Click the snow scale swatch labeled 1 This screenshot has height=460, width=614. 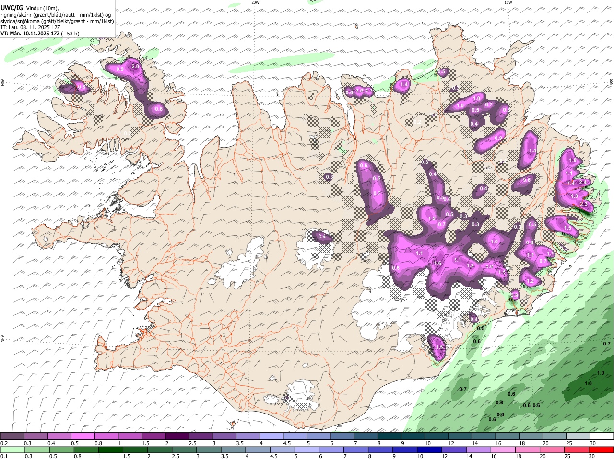click(x=130, y=437)
